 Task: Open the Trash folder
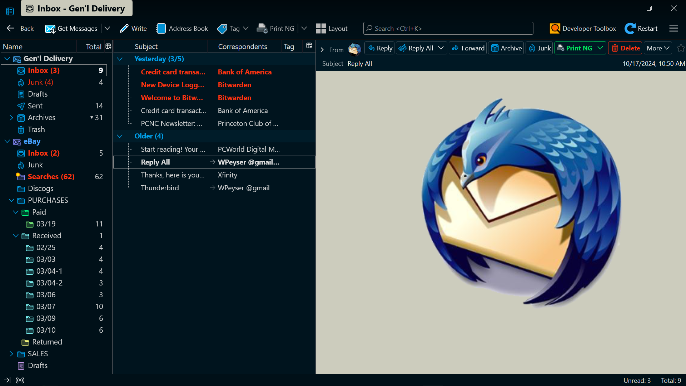[x=54, y=130]
